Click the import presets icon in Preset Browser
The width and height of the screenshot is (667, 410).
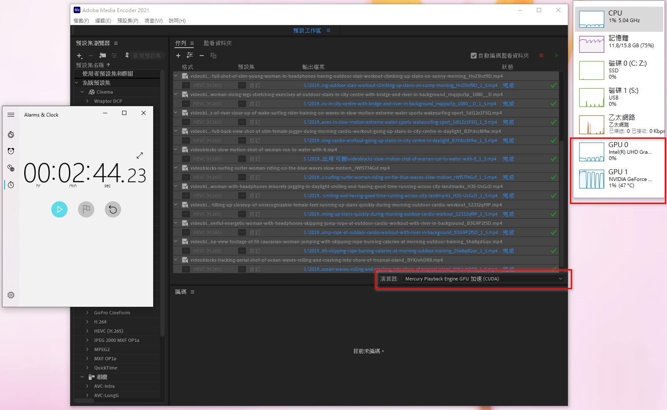click(x=127, y=56)
